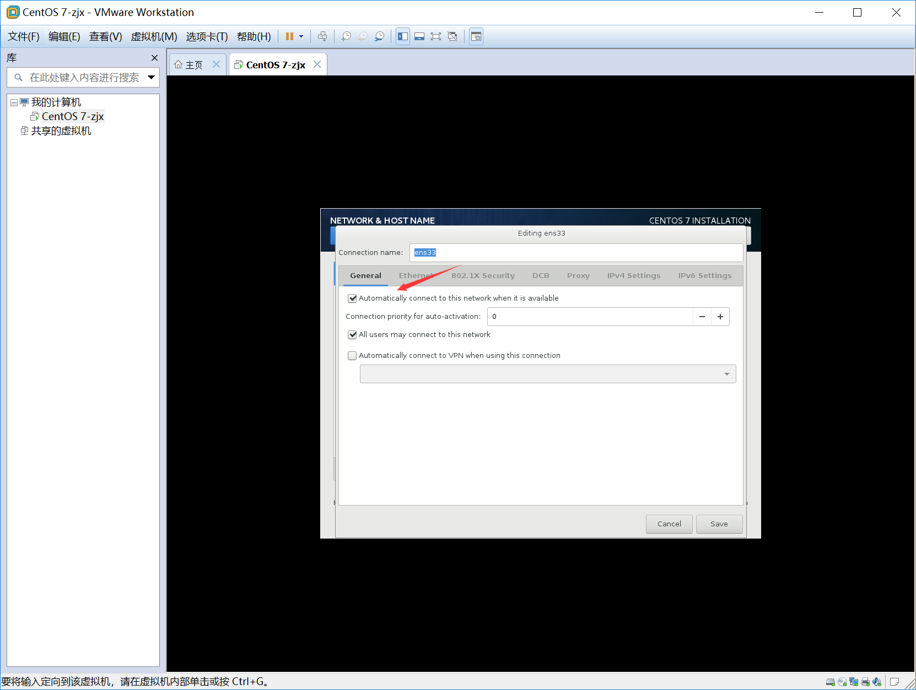Toggle the library sidebar view
The width and height of the screenshot is (916, 690).
[403, 36]
